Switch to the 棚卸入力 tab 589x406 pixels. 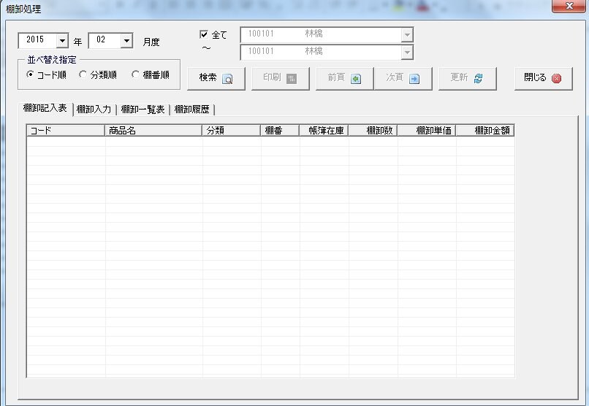click(x=94, y=110)
